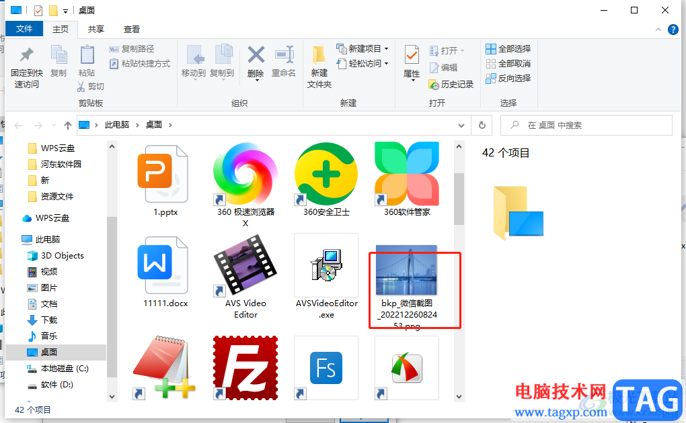Click the Copy (复制) ribbon icon

pos(59,56)
